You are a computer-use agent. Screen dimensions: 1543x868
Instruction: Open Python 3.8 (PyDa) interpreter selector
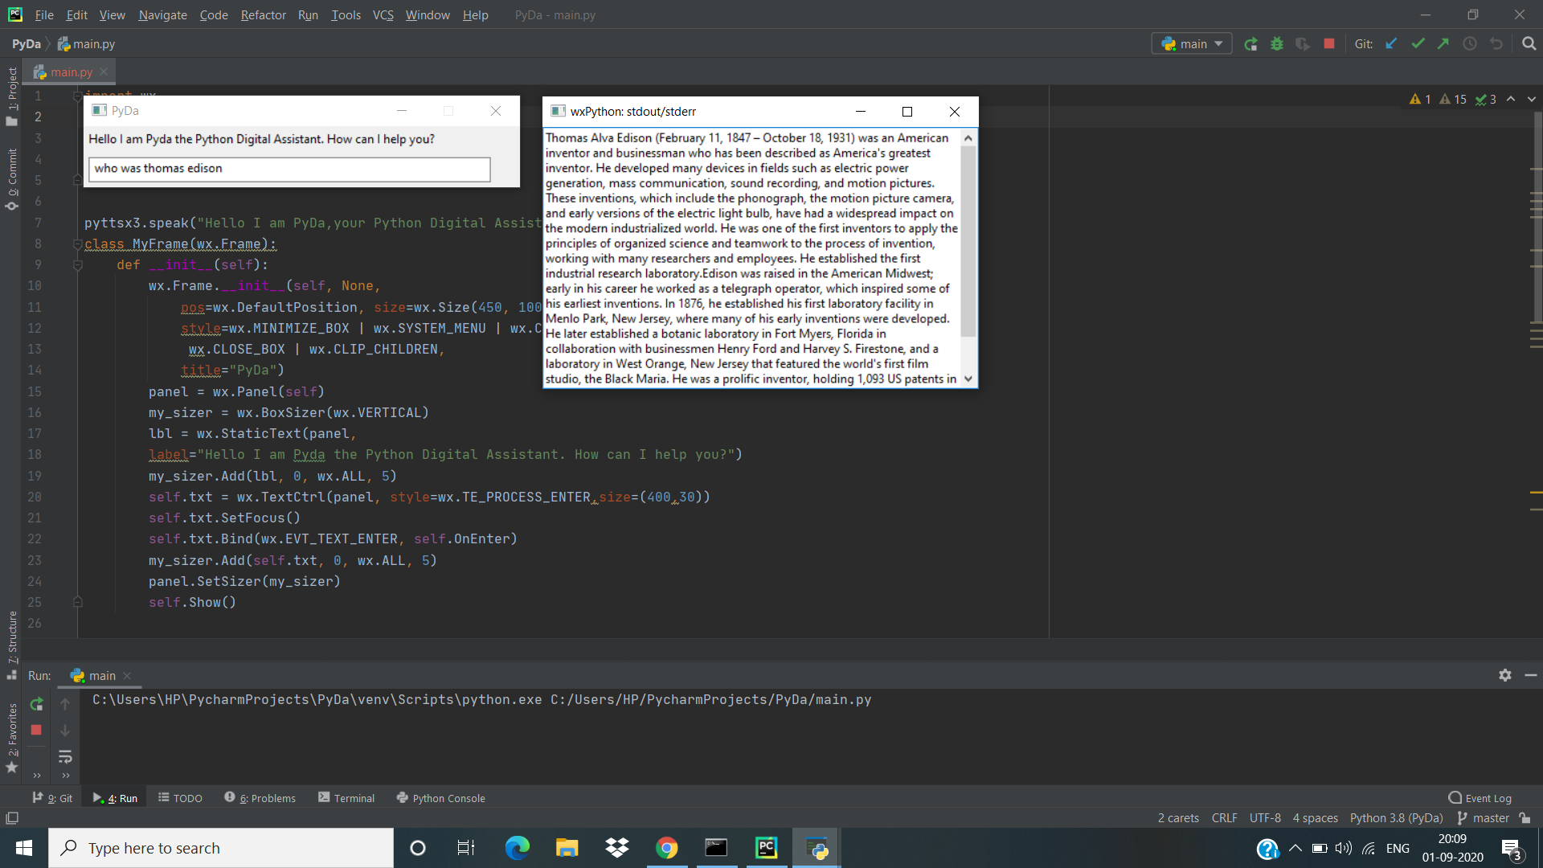click(x=1396, y=818)
